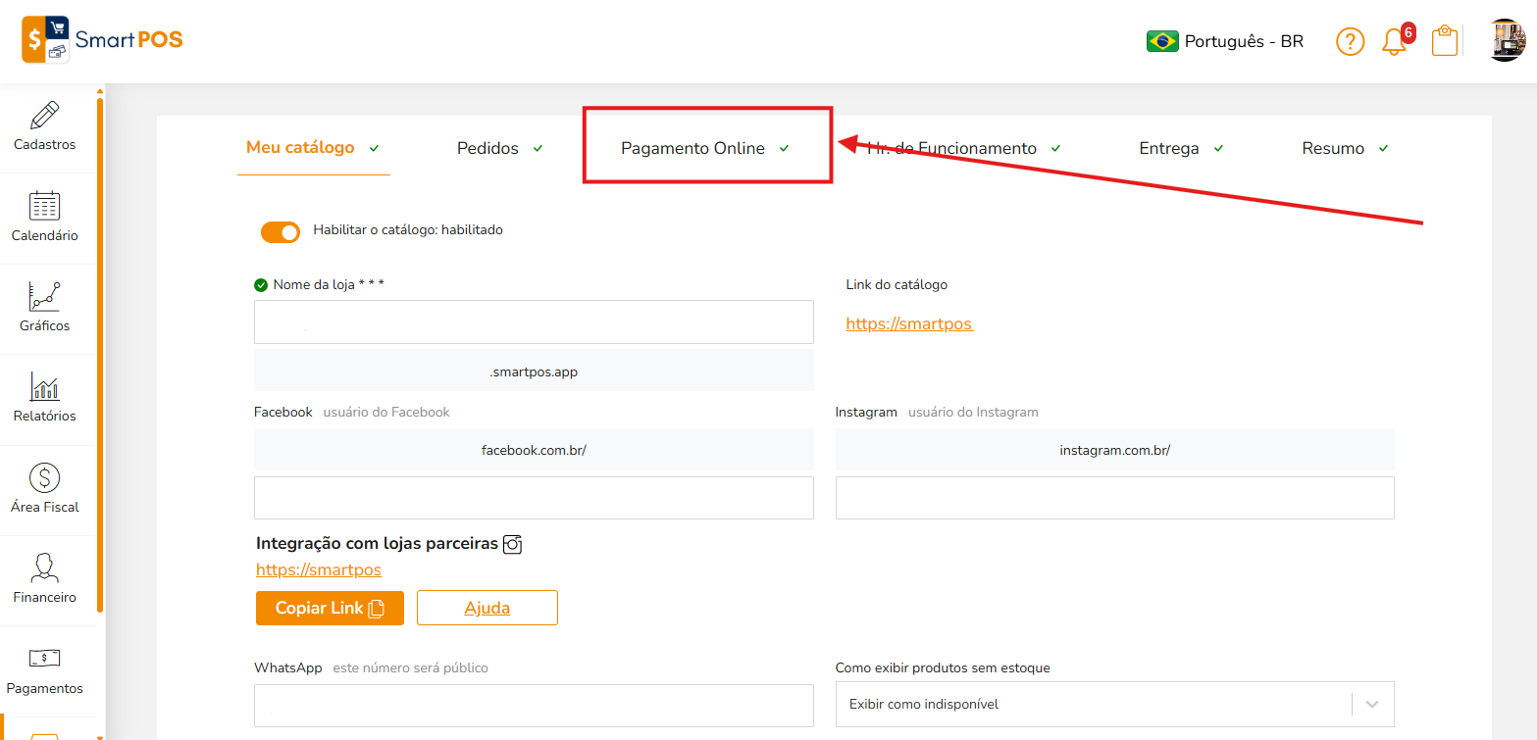The height and width of the screenshot is (740, 1537).
Task: Click the Copiar Link button
Action: [x=330, y=608]
